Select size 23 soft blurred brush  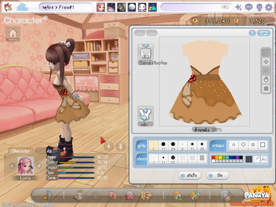pyautogui.click(x=202, y=145)
